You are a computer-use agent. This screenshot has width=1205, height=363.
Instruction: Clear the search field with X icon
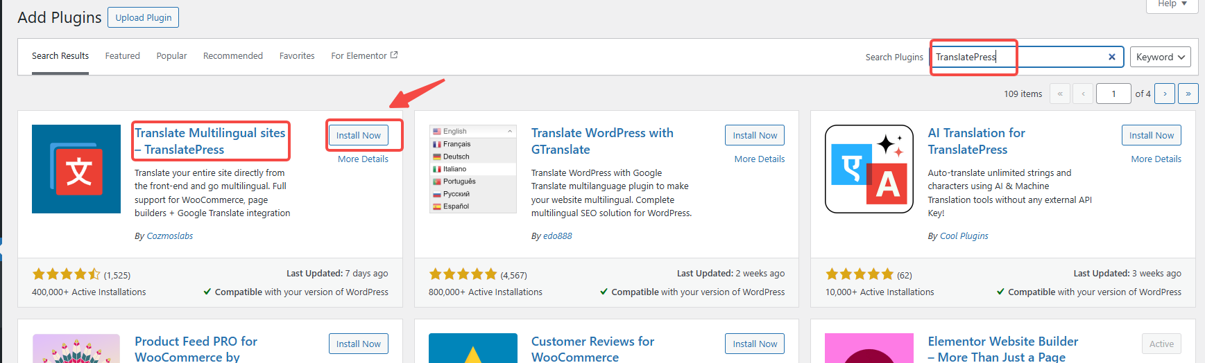(1111, 57)
